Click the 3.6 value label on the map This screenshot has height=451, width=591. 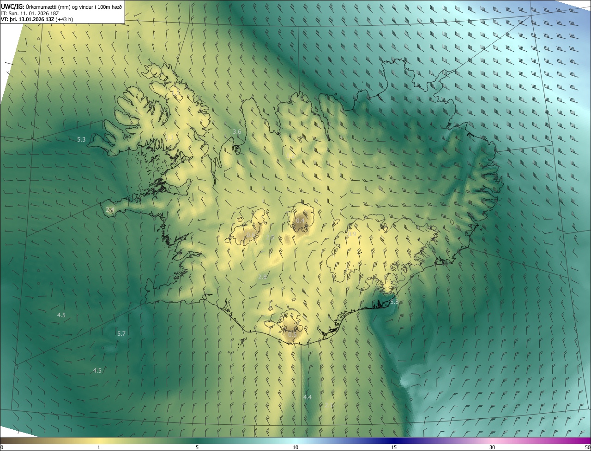pyautogui.click(x=237, y=131)
